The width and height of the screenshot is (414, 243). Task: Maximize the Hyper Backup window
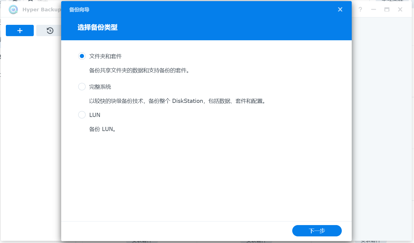coord(387,9)
